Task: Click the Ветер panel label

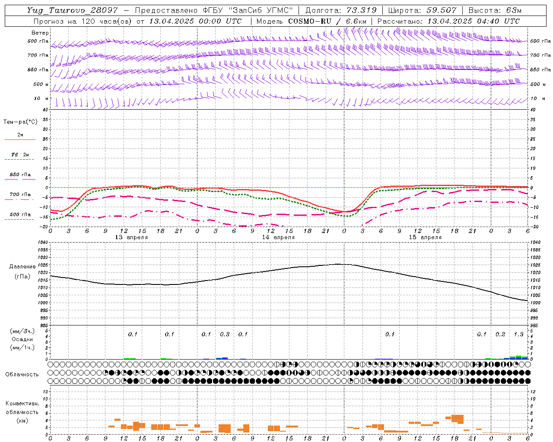Action: (x=40, y=33)
